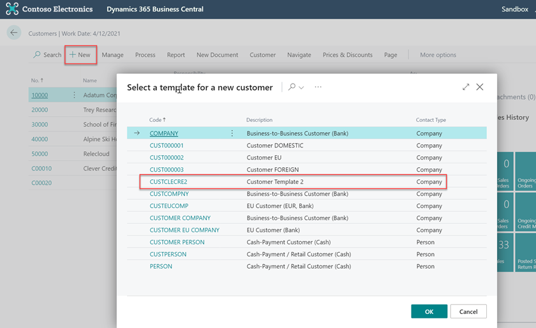Open the COMPANY row's vertical dots menu
536x328 pixels.
(232, 133)
